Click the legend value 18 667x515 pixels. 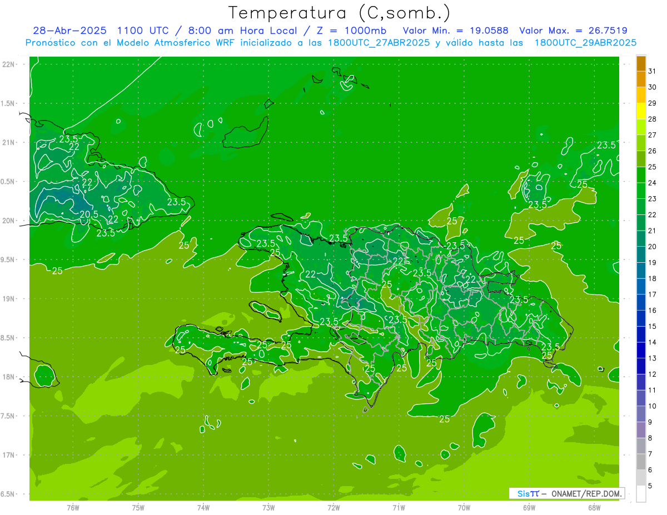click(x=652, y=278)
